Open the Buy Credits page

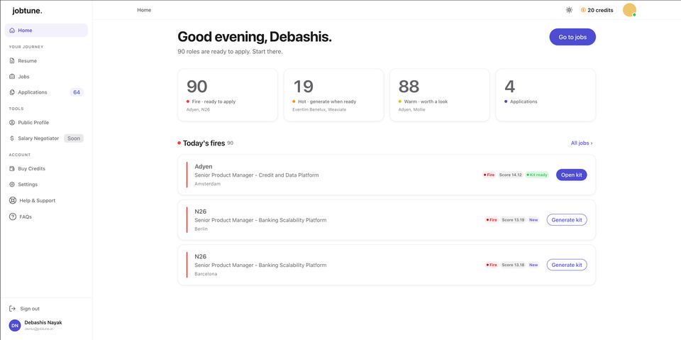point(46,169)
